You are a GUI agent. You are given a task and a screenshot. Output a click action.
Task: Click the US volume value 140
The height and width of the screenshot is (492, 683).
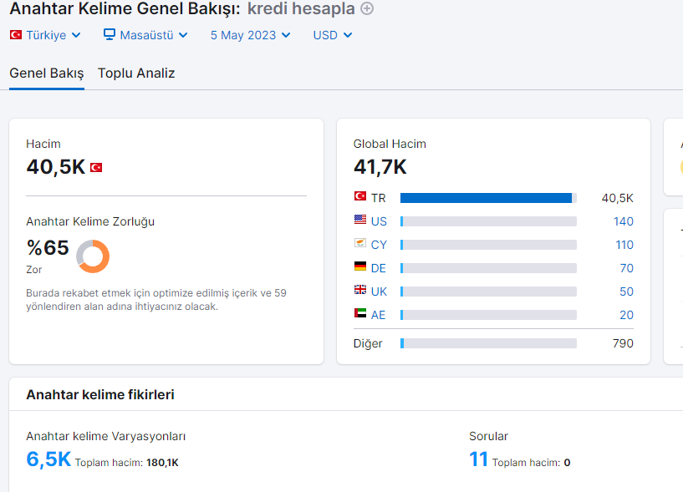click(x=624, y=221)
